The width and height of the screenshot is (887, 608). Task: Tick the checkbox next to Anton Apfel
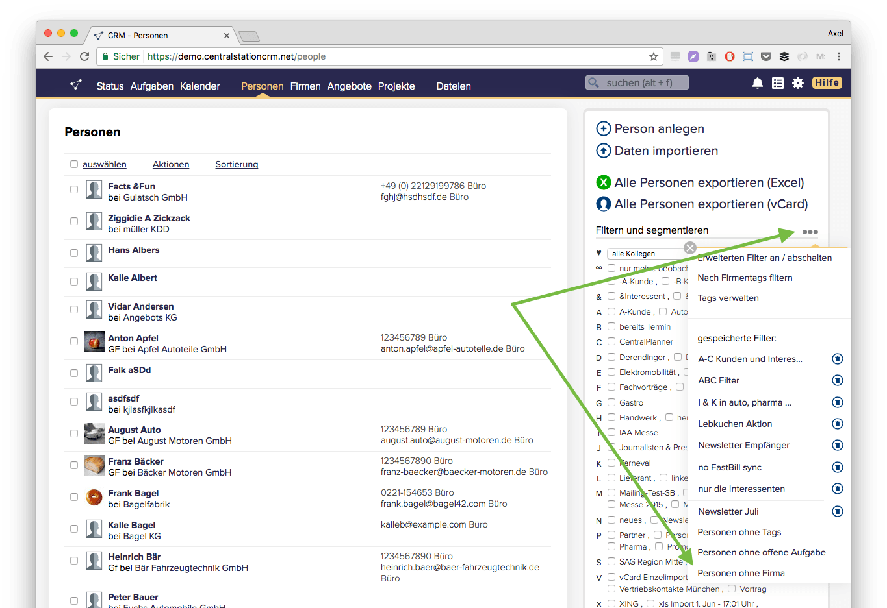point(74,341)
